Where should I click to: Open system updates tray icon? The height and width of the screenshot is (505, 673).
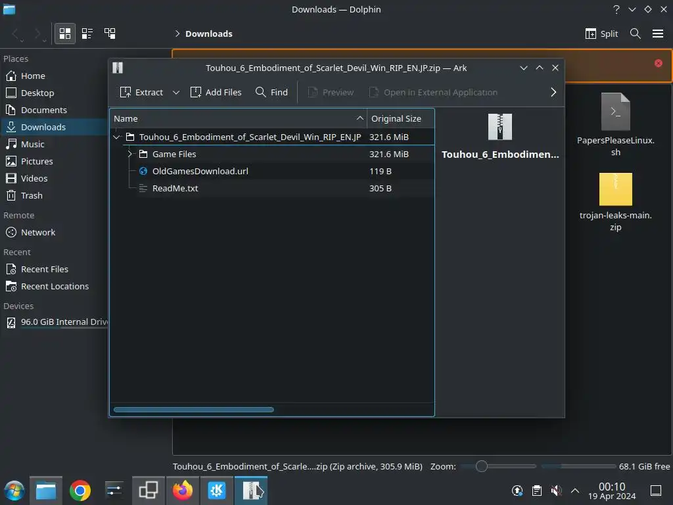click(x=517, y=491)
